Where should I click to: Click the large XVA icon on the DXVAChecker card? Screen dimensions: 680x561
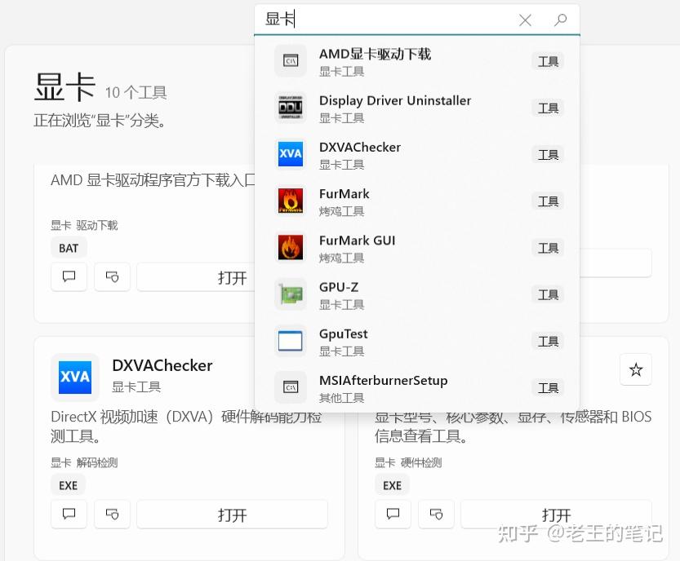75,377
